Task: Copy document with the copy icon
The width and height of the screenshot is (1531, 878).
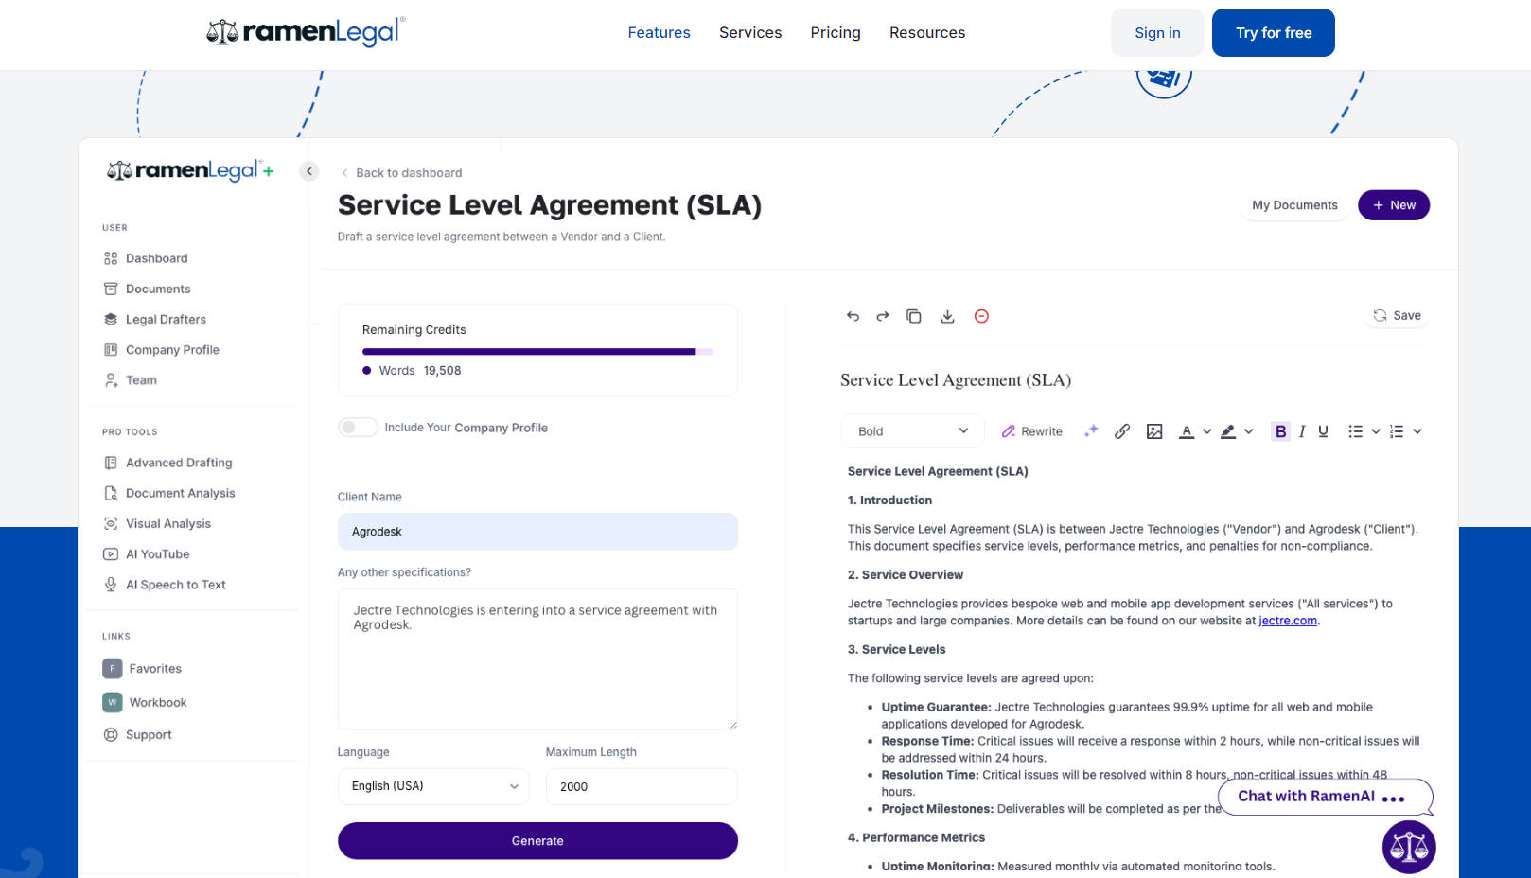Action: [x=913, y=316]
